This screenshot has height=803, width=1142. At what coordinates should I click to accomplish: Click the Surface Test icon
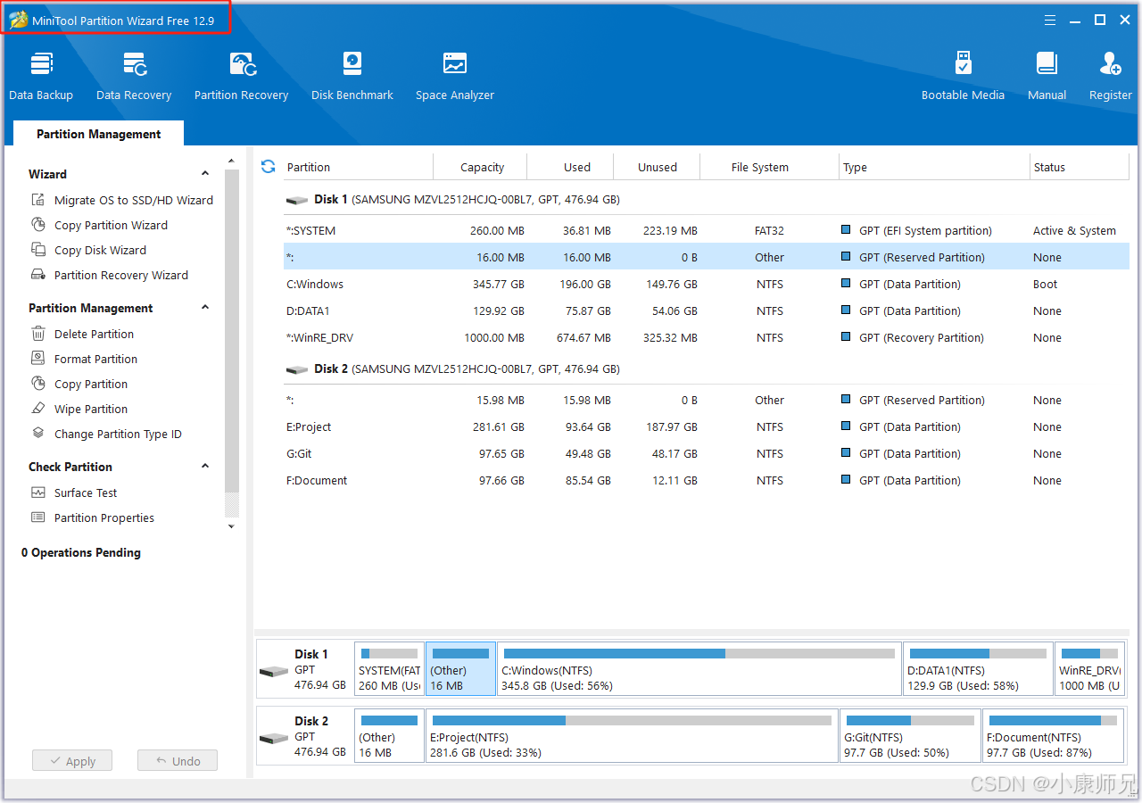38,493
